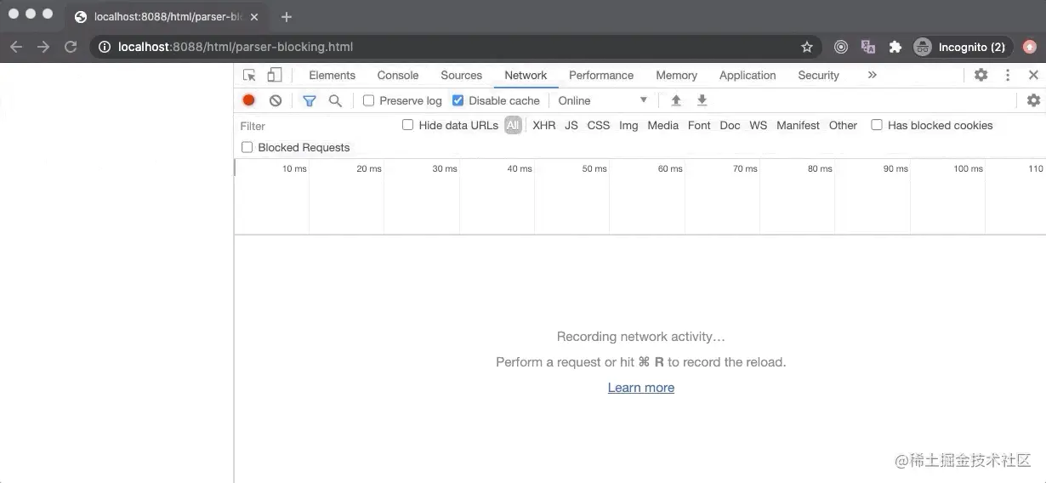
Task: Select the inspect element picker icon
Action: 249,75
